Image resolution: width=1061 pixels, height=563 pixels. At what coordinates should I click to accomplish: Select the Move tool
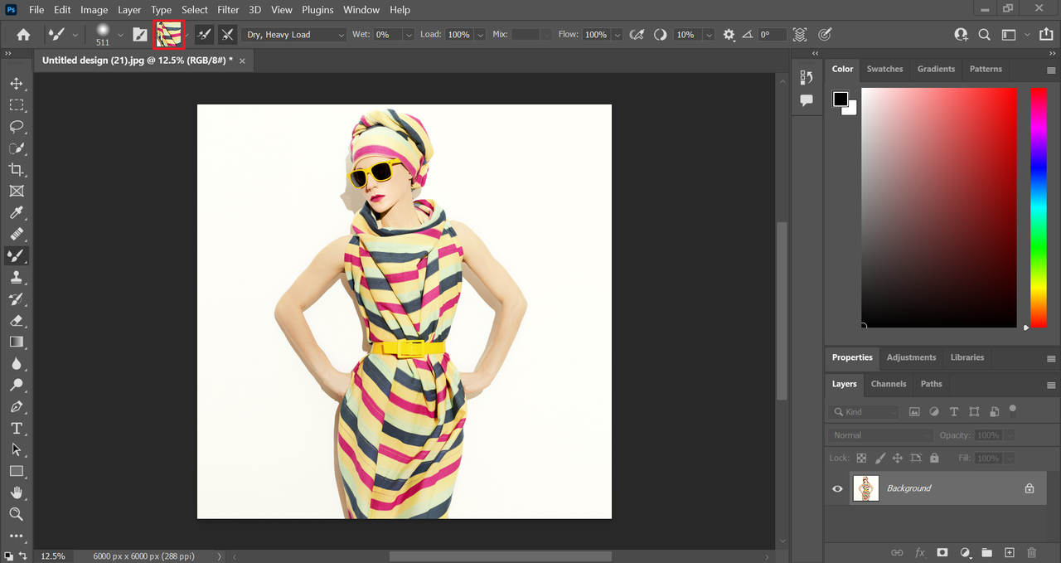[16, 84]
